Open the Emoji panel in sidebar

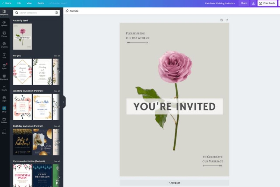[x=4, y=109]
